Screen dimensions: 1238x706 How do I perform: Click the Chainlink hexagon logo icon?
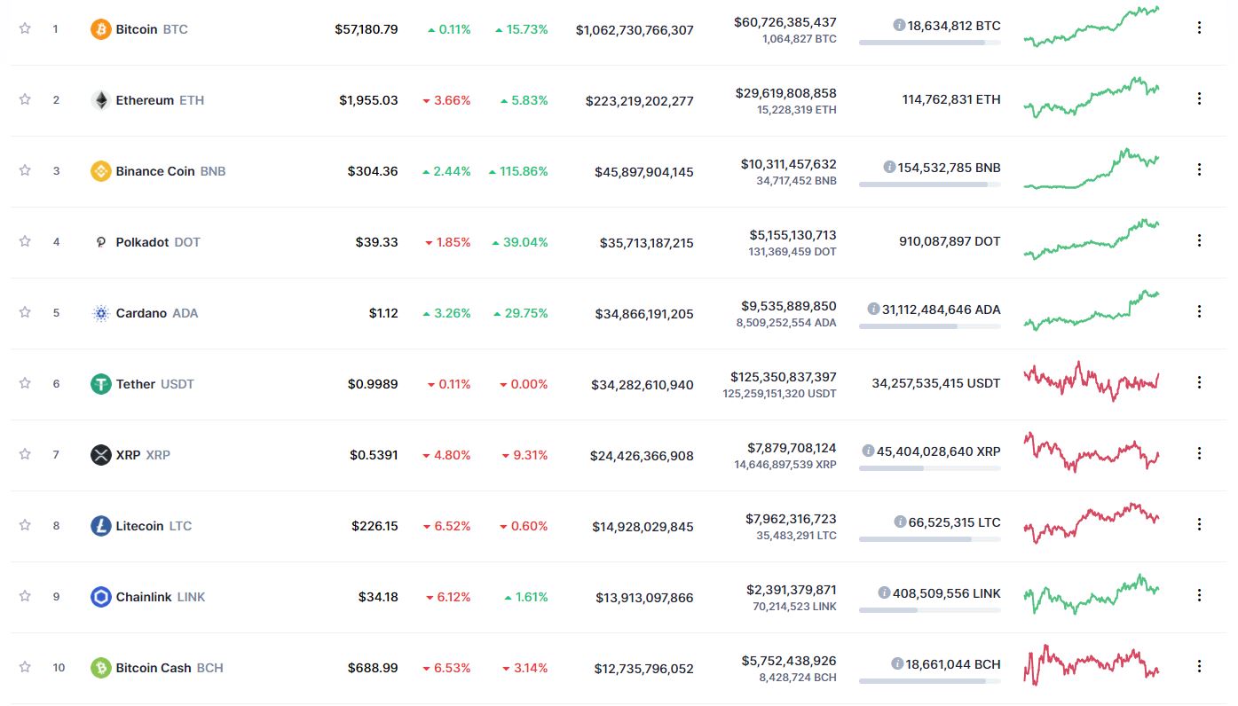pos(101,597)
